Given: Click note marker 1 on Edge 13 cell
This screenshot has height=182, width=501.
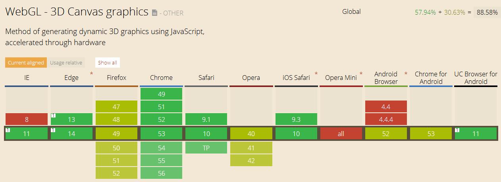Looking at the screenshot, I should point(53,116).
